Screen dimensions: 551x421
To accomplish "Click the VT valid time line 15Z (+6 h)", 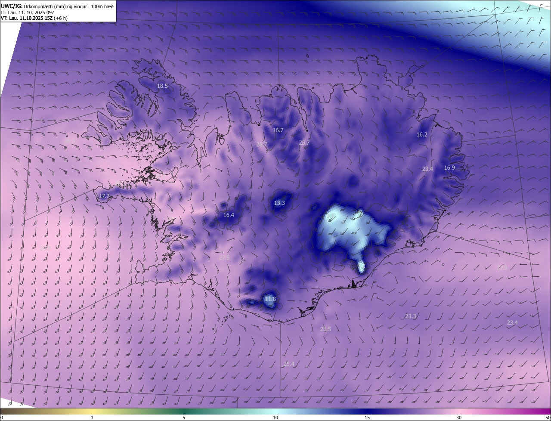I will [x=34, y=18].
